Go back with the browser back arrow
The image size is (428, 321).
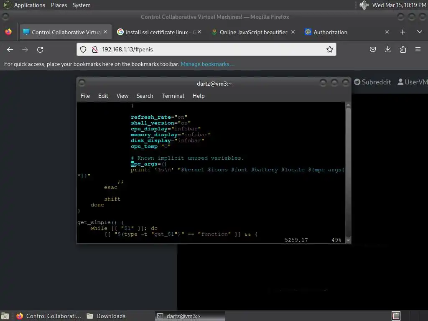click(x=10, y=50)
